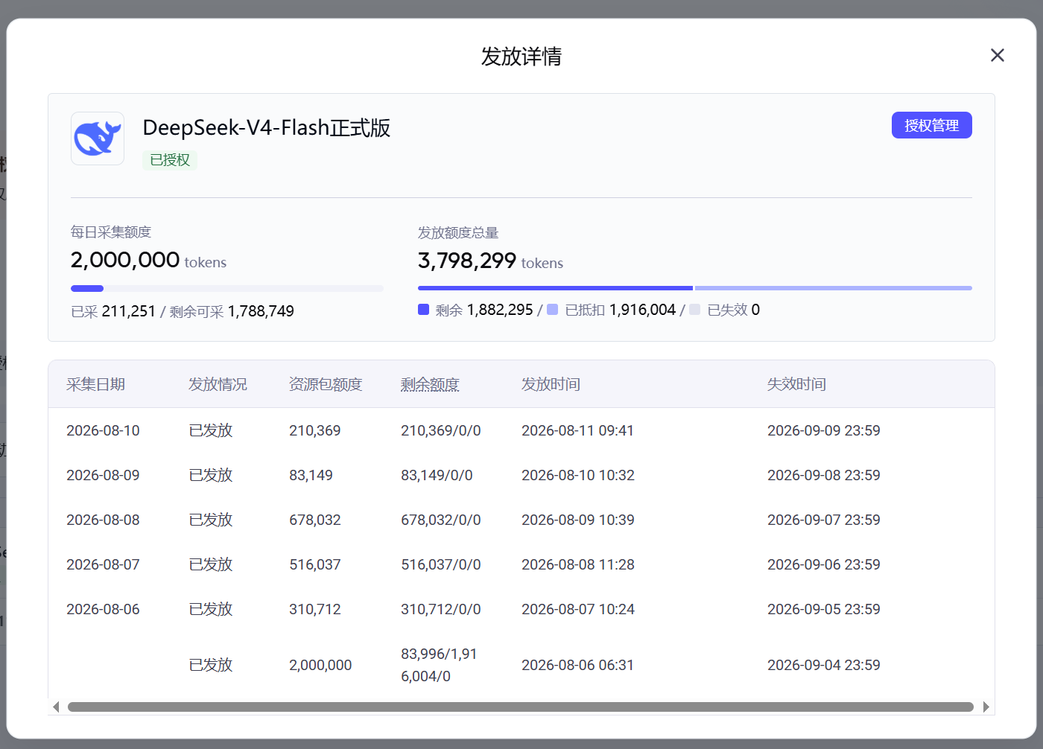
Task: Click 已发放 status in the 2026-08-10 row
Action: (x=211, y=430)
